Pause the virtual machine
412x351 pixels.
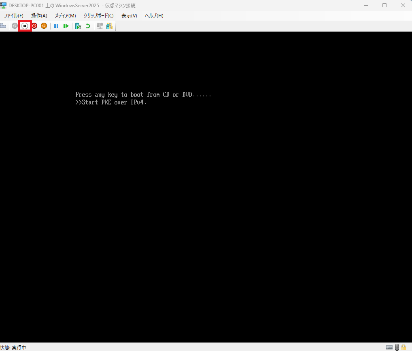pyautogui.click(x=56, y=26)
